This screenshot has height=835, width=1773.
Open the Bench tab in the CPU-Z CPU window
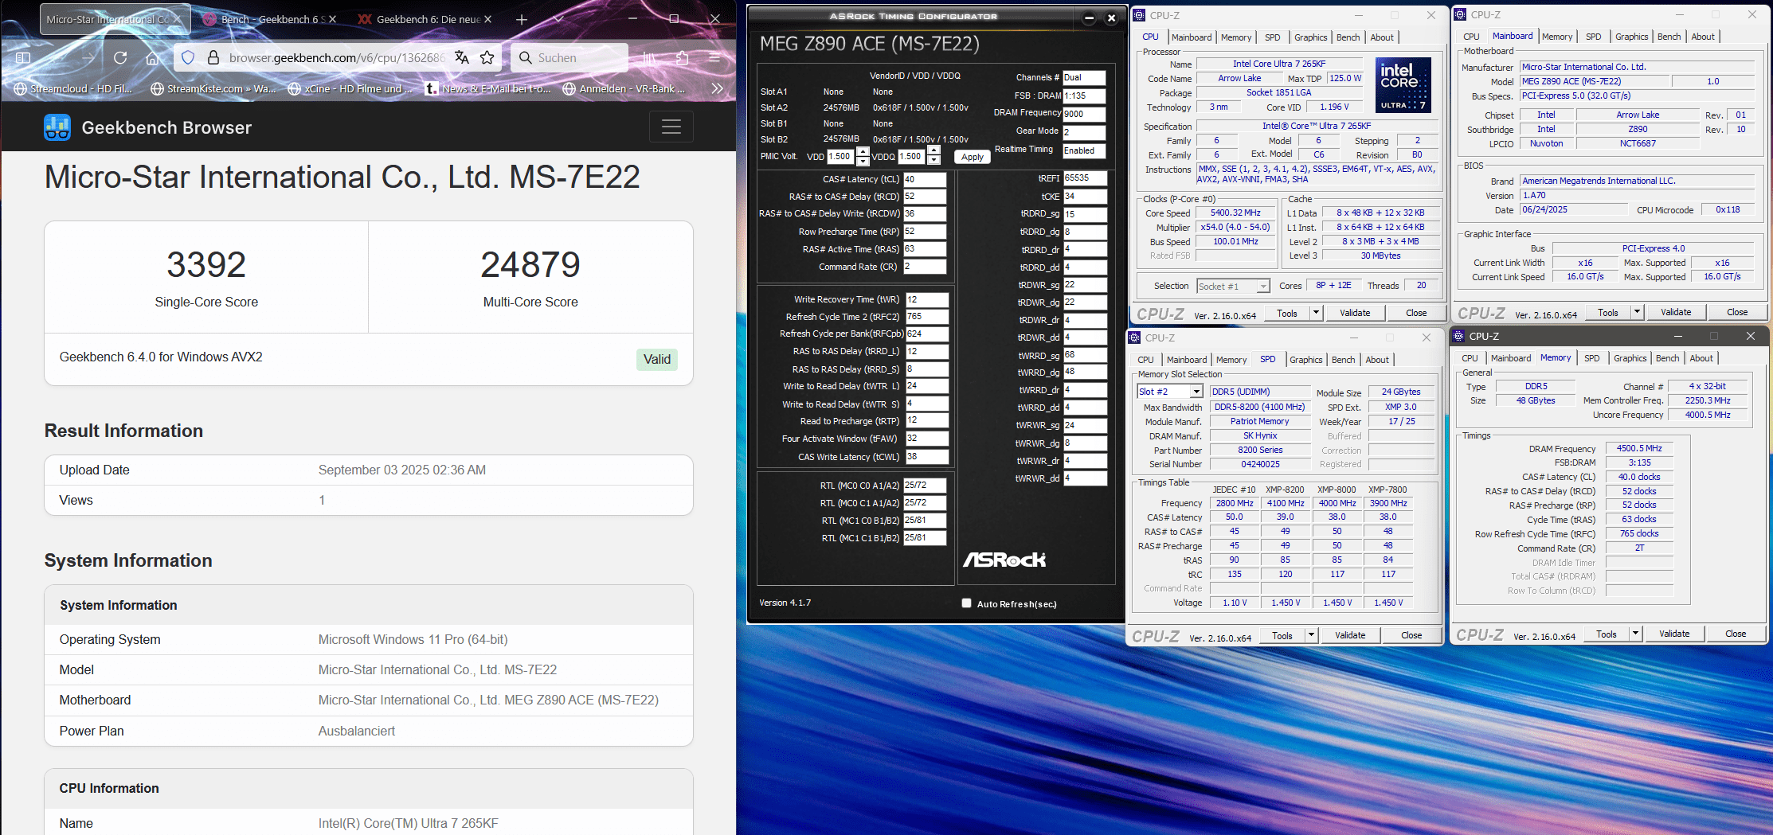click(x=1348, y=37)
